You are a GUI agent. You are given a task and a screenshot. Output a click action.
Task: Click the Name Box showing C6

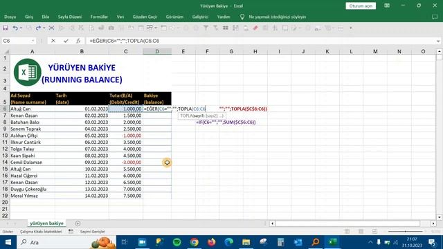click(17, 41)
